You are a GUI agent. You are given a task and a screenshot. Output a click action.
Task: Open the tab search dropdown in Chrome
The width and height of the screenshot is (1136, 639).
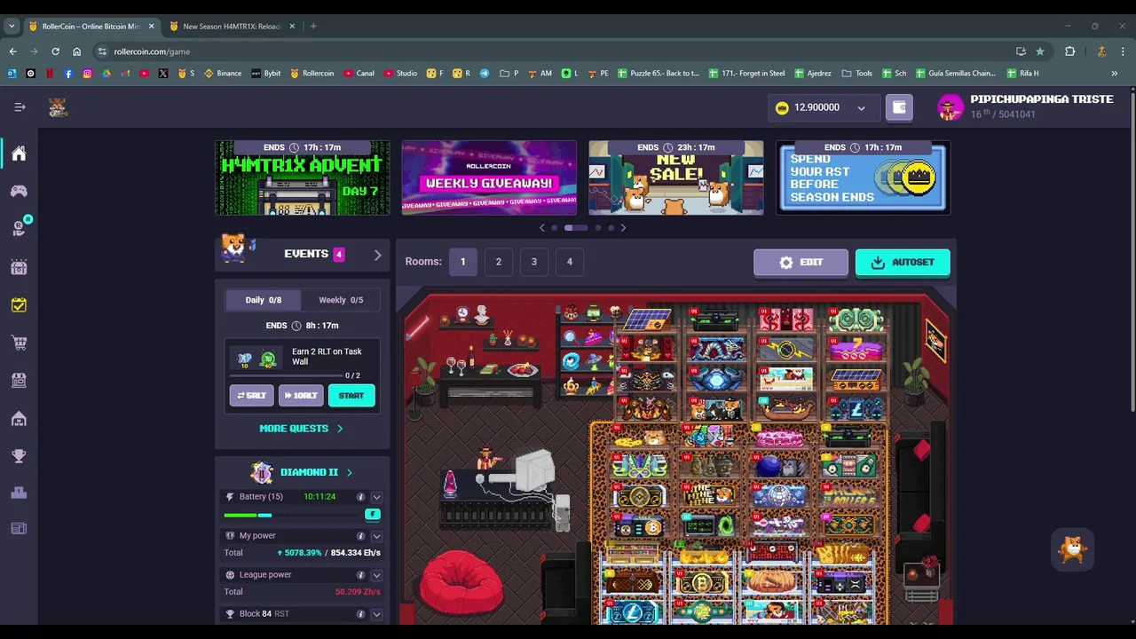tap(12, 26)
